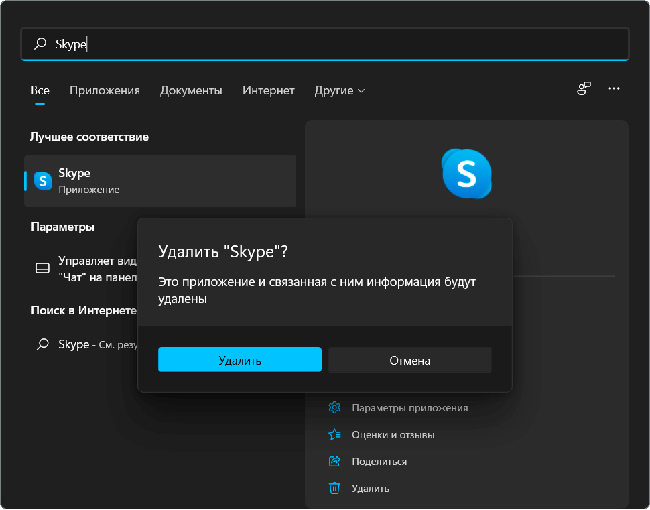The width and height of the screenshot is (650, 510).
Task: Click the gear icon for Параметры приложения
Action: coord(335,407)
